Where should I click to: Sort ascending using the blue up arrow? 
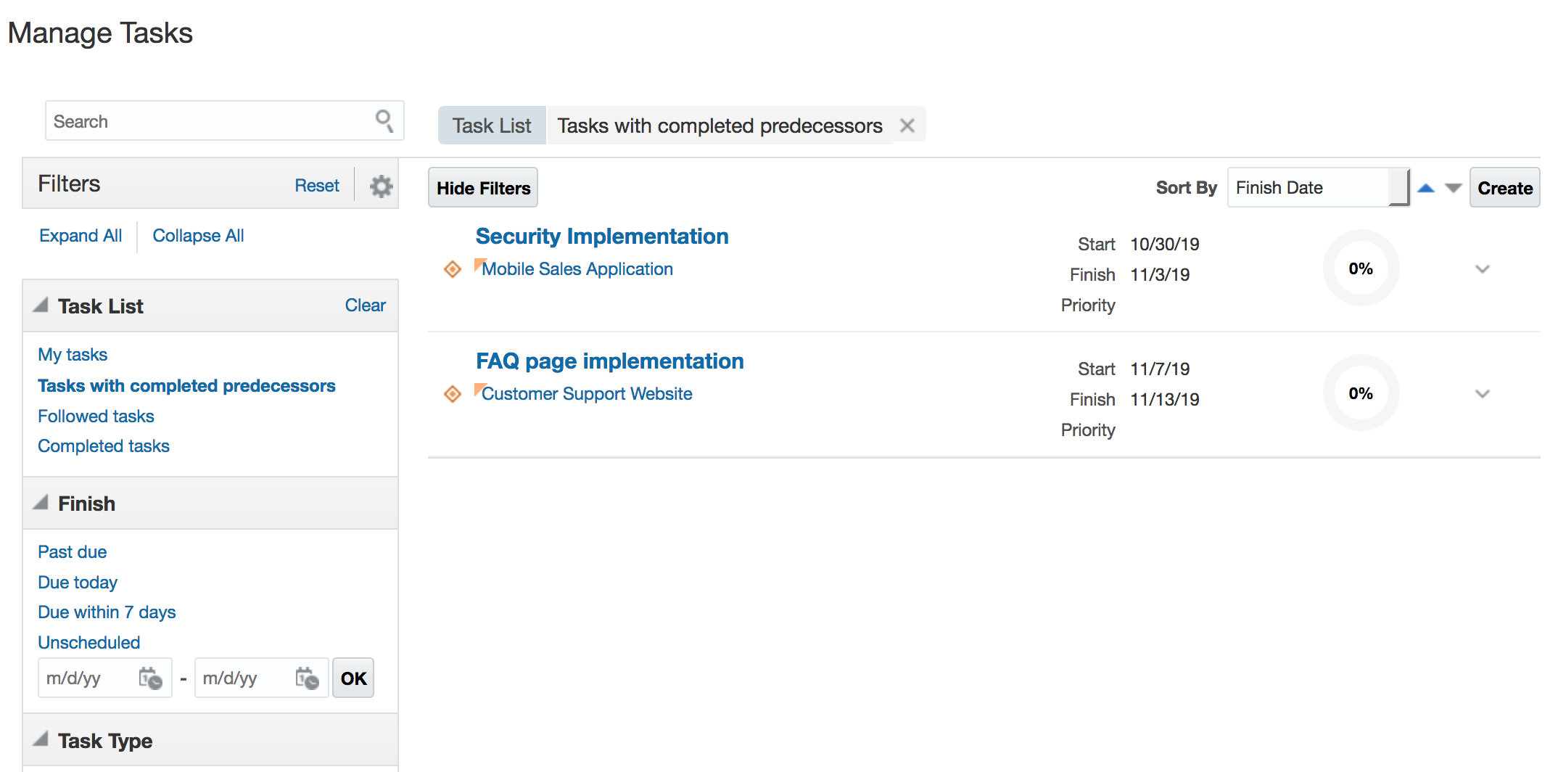click(1426, 188)
